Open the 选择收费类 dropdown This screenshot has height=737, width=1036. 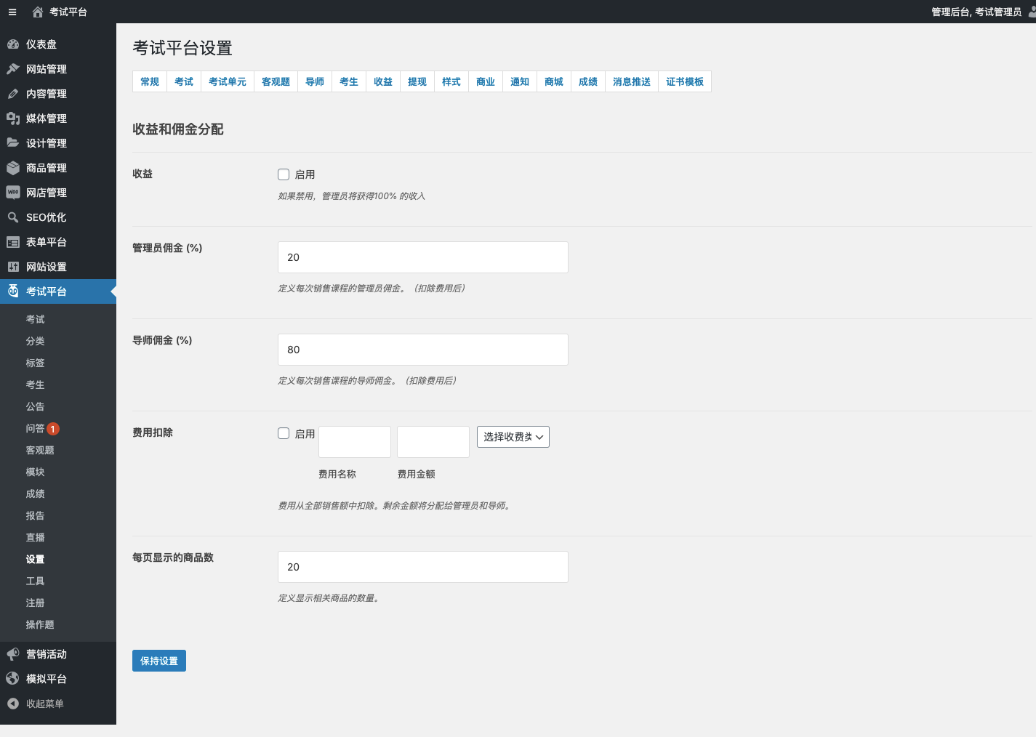click(513, 437)
